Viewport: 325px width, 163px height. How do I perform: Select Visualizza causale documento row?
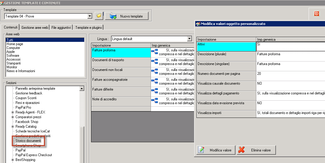tap(226, 86)
